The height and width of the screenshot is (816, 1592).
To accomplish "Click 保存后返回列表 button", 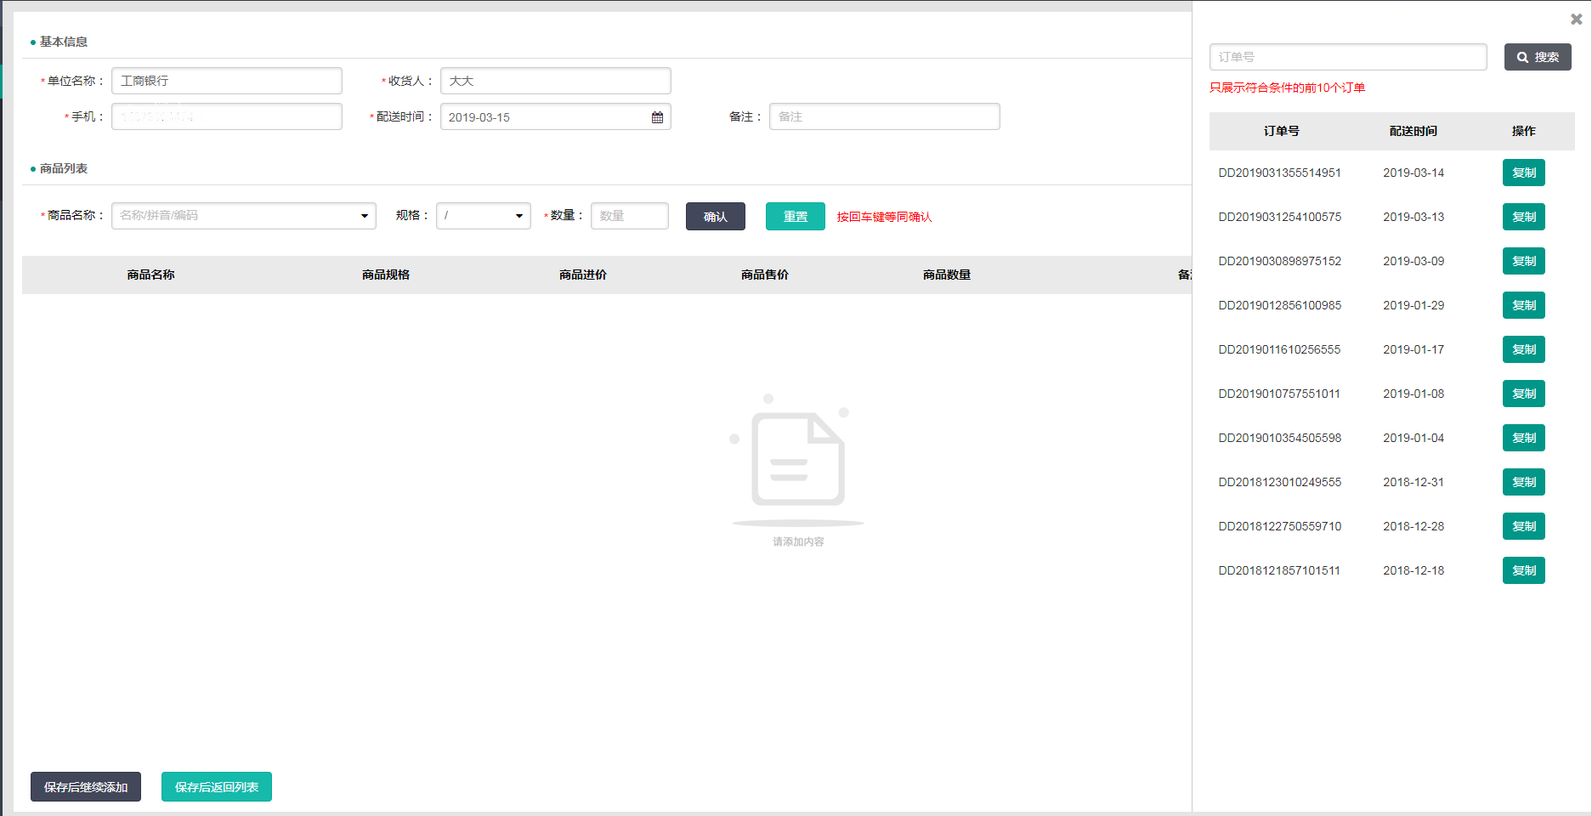I will tap(216, 787).
